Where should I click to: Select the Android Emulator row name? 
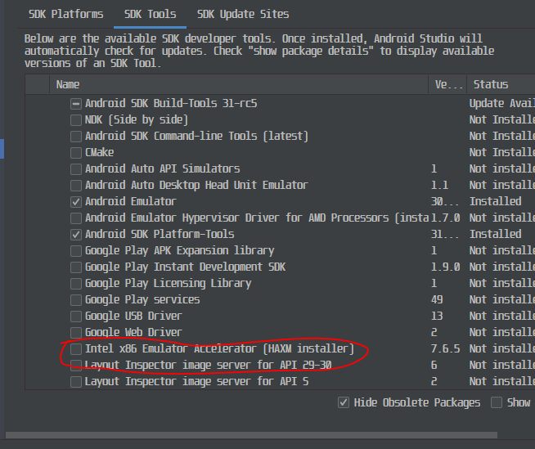pyautogui.click(x=131, y=202)
